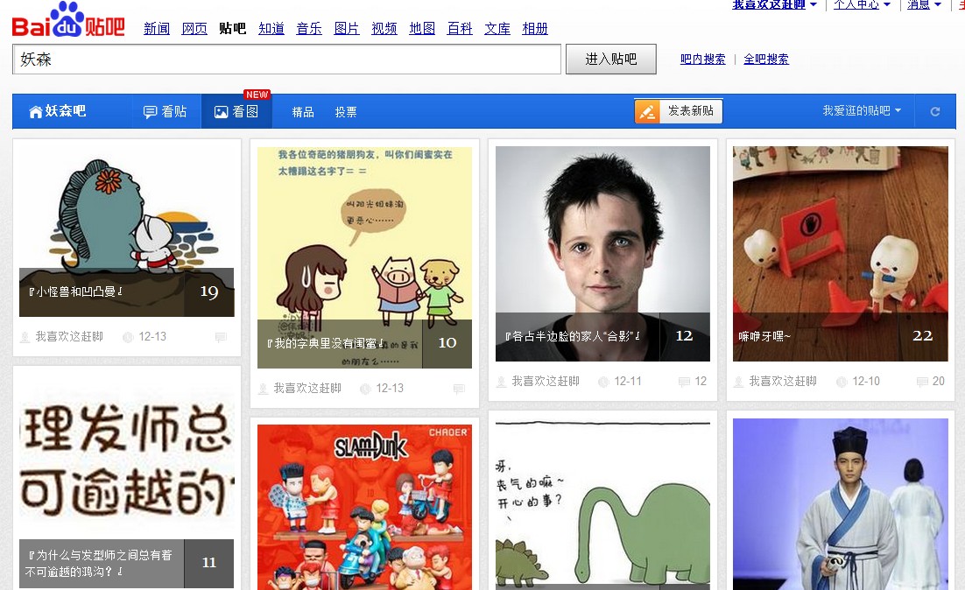Open 我爱逛的贴吧 dropdown
The height and width of the screenshot is (590, 965).
[862, 111]
